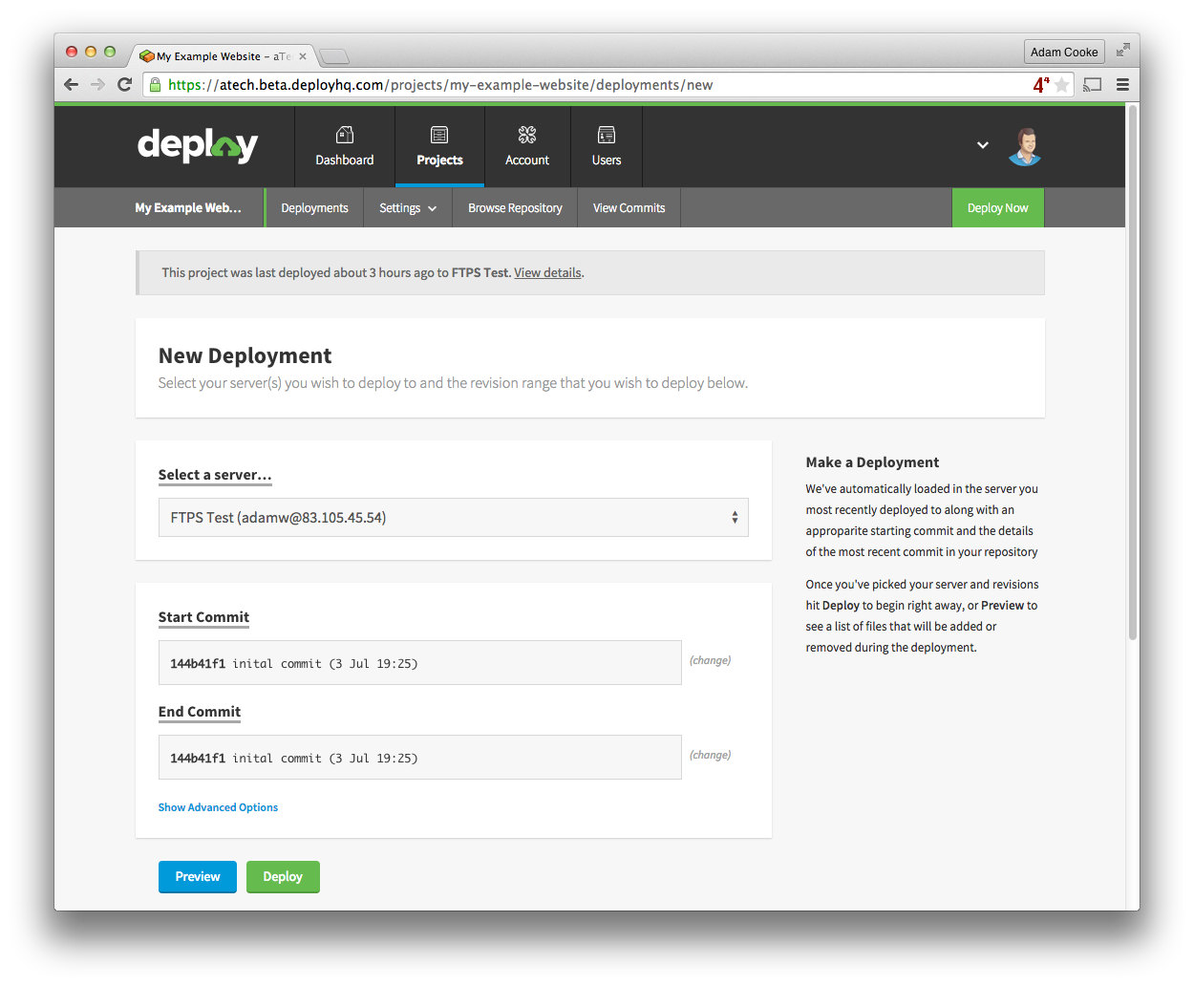1194x986 pixels.
Task: View details of the last deployment
Action: 547,272
